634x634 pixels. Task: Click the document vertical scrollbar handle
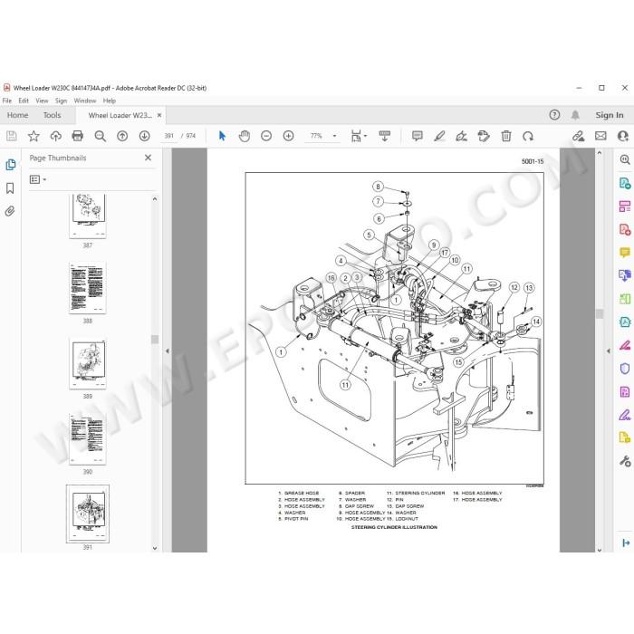(x=600, y=313)
